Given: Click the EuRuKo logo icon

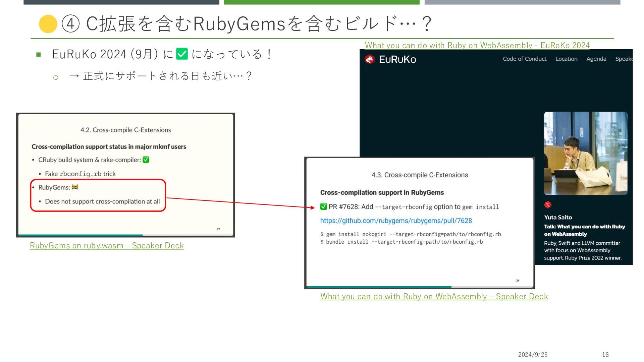Looking at the screenshot, I should tap(370, 59).
